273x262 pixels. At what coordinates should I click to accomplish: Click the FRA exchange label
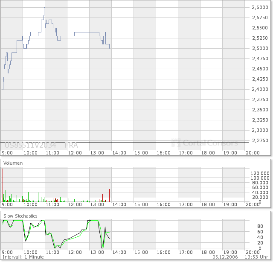(x=71, y=145)
